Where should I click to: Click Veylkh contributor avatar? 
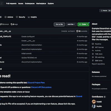[x=94, y=106]
